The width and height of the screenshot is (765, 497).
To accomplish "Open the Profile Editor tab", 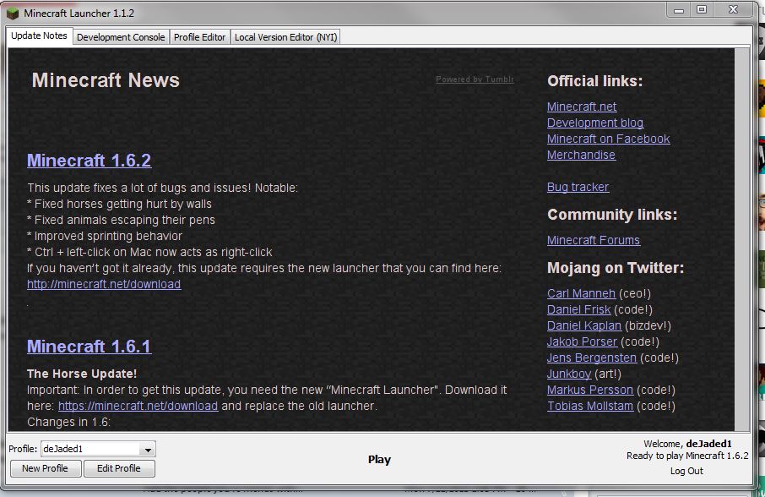I will click(199, 37).
